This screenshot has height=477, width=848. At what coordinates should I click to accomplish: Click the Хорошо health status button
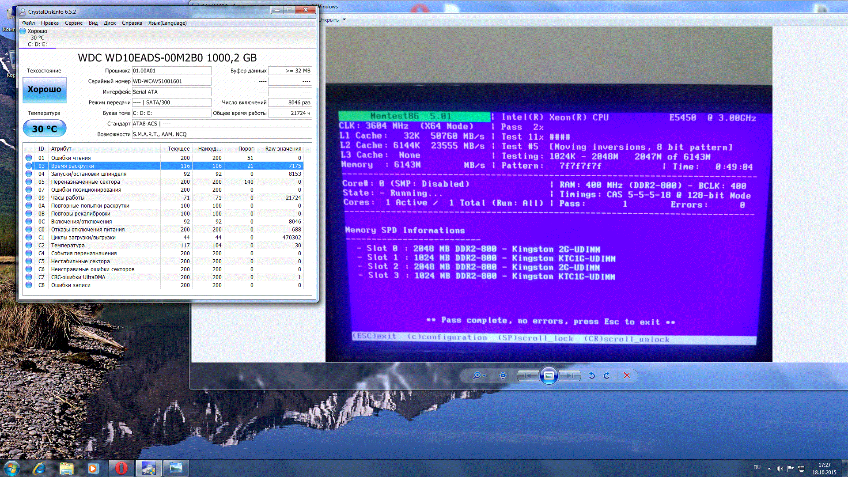click(44, 90)
